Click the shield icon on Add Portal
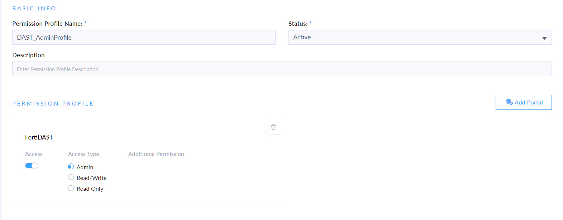Screen dimensions: 563x220 [509, 102]
